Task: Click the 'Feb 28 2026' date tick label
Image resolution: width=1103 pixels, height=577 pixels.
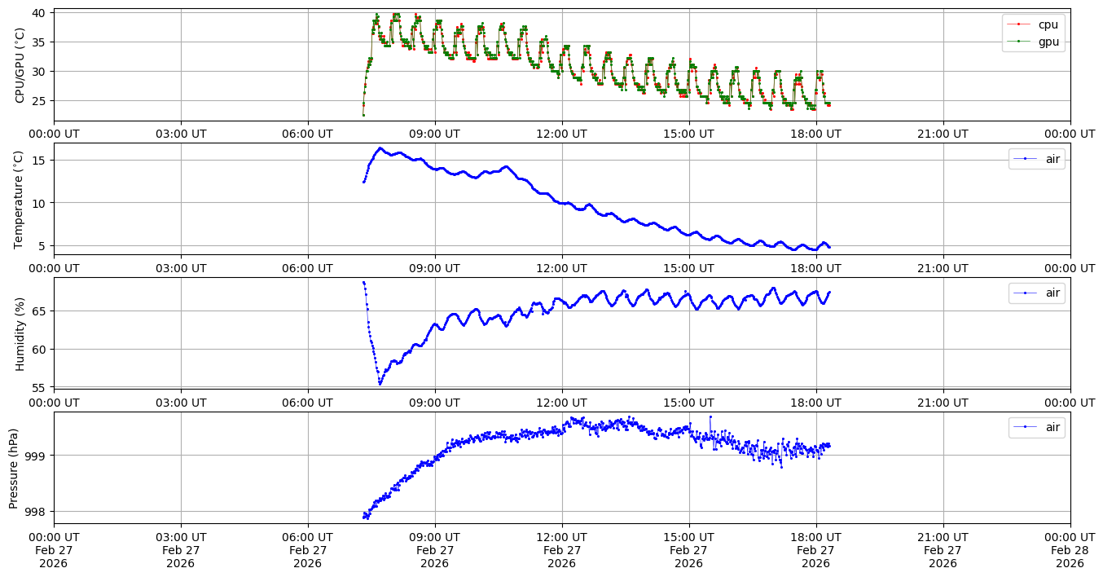Action: [x=1070, y=550]
